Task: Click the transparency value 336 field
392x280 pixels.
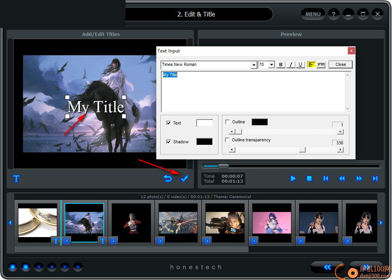Action: [x=337, y=142]
